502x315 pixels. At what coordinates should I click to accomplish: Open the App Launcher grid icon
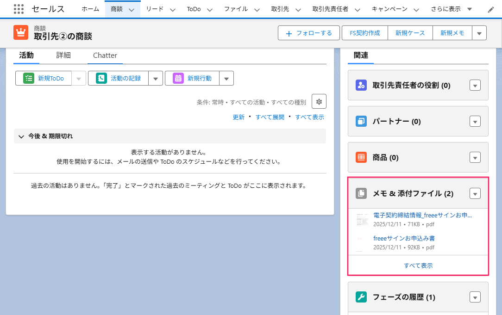[x=19, y=9]
